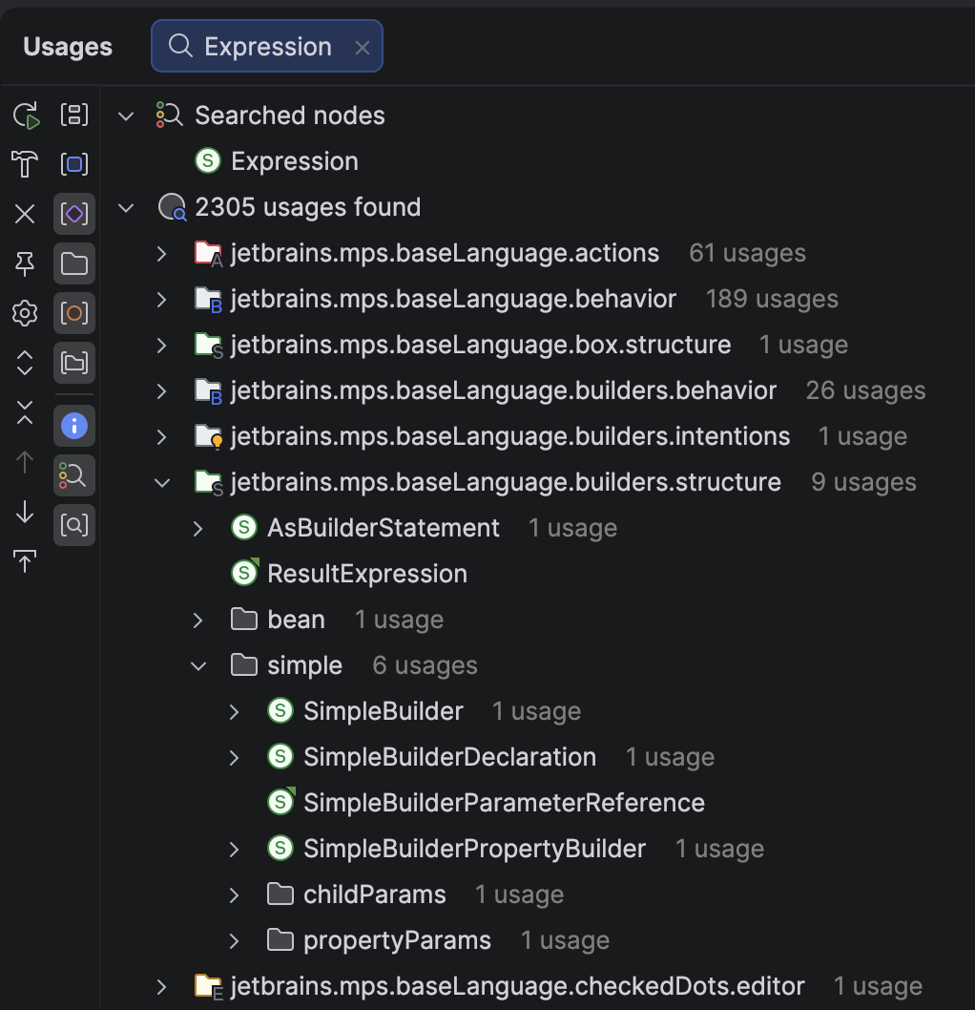Toggle bracketed folder path grouping icon
Viewport: 975px width, 1010px height.
[x=74, y=363]
